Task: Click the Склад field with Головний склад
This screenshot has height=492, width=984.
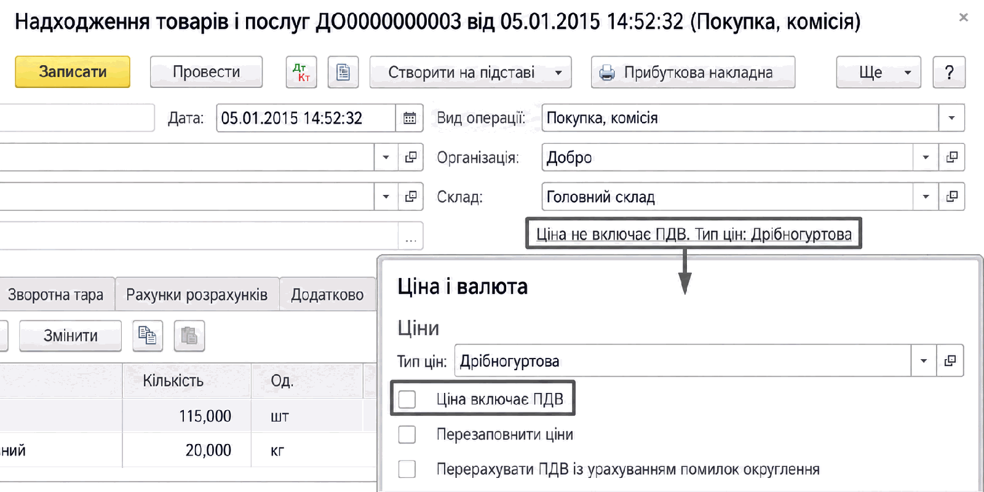Action: pyautogui.click(x=728, y=197)
